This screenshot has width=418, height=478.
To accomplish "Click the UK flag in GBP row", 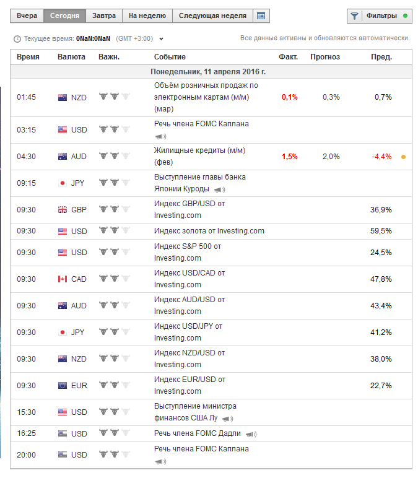I will pyautogui.click(x=63, y=210).
